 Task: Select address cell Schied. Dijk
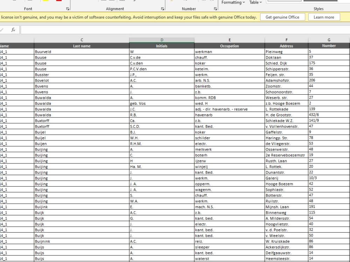coord(286,63)
